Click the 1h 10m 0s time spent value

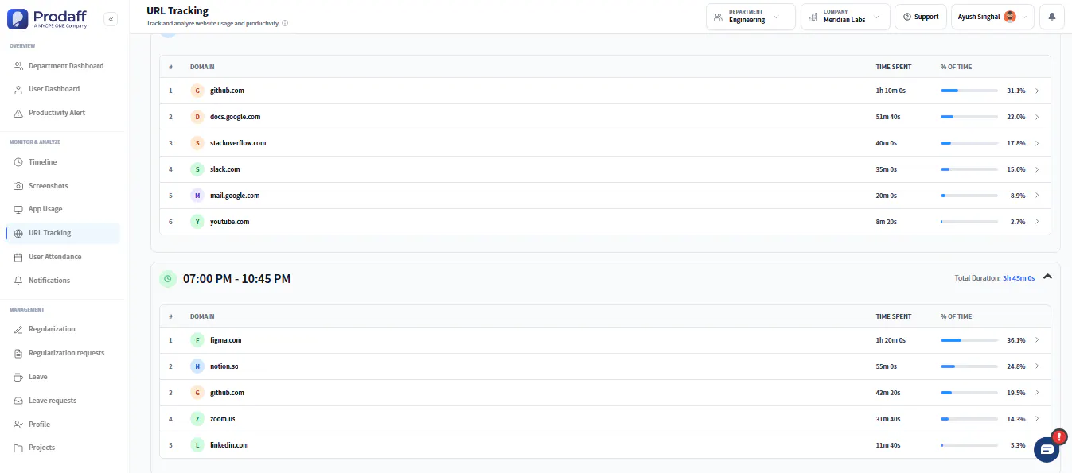891,91
